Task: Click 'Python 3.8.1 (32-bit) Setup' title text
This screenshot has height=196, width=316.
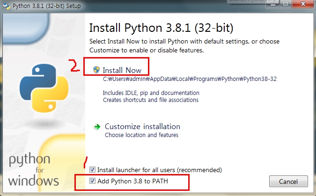Action: (46, 6)
